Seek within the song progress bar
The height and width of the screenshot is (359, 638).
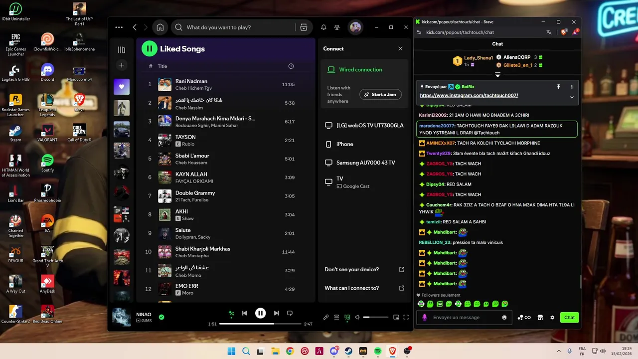coord(260,324)
